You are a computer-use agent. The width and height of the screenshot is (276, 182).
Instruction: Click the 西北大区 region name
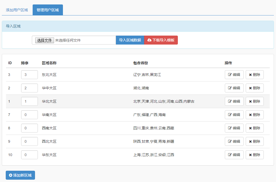pyautogui.click(x=49, y=141)
